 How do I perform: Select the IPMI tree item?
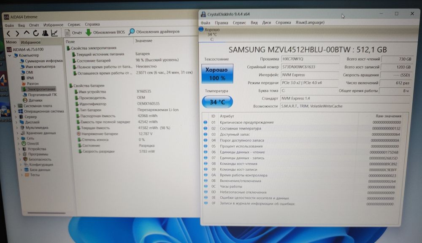28,78
